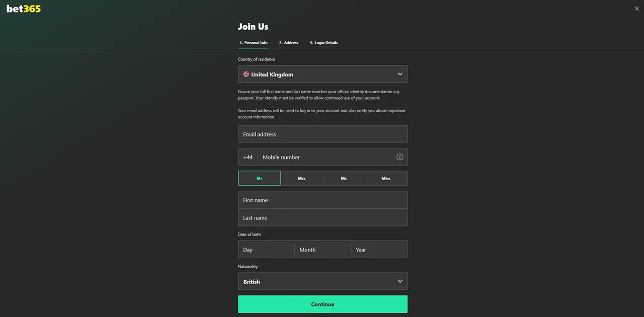Viewport: 644px width, 317px height.
Task: Select the Last name text field
Action: click(x=322, y=218)
